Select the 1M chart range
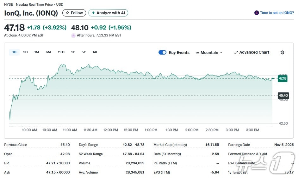 (x=37, y=52)
